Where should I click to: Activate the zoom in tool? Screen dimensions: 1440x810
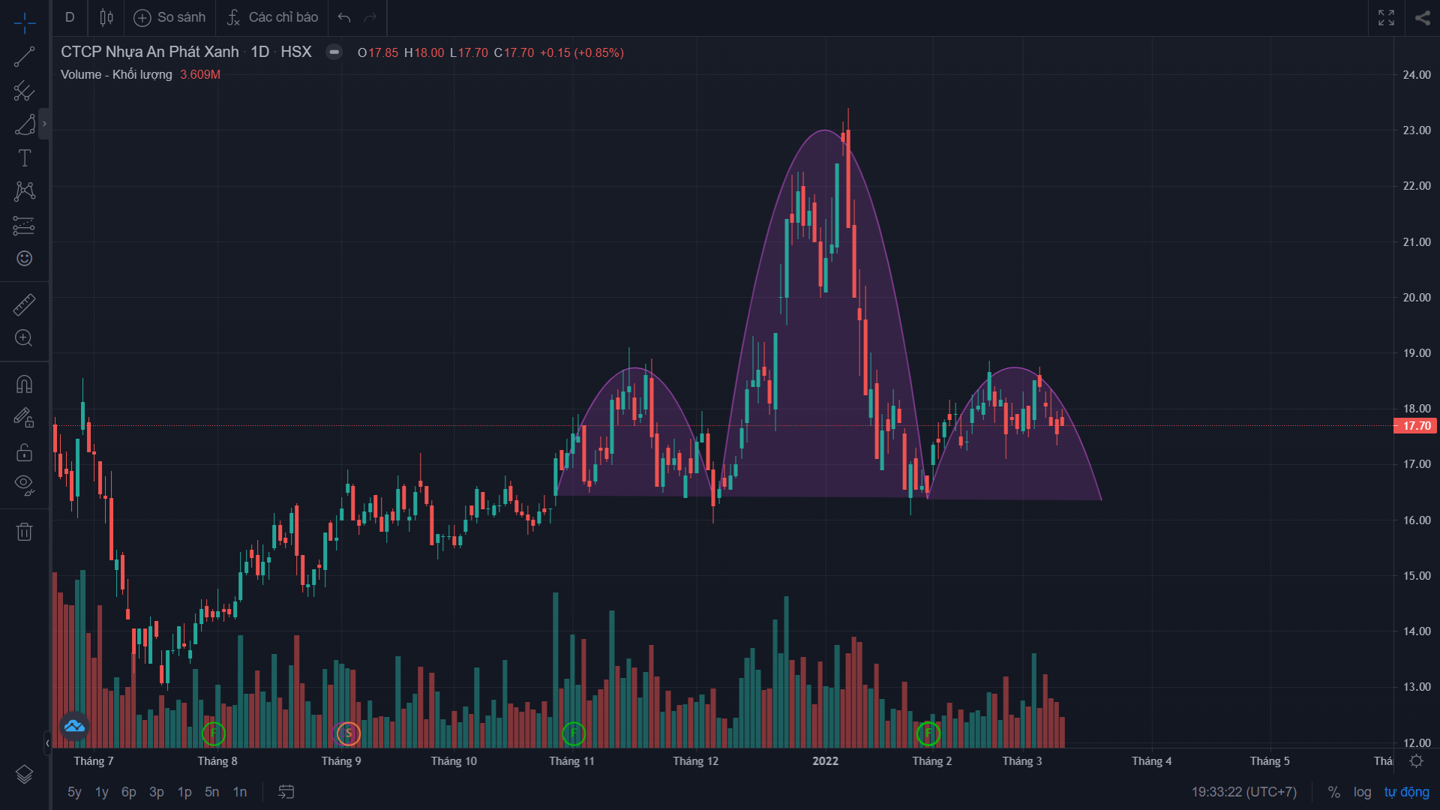(x=24, y=338)
